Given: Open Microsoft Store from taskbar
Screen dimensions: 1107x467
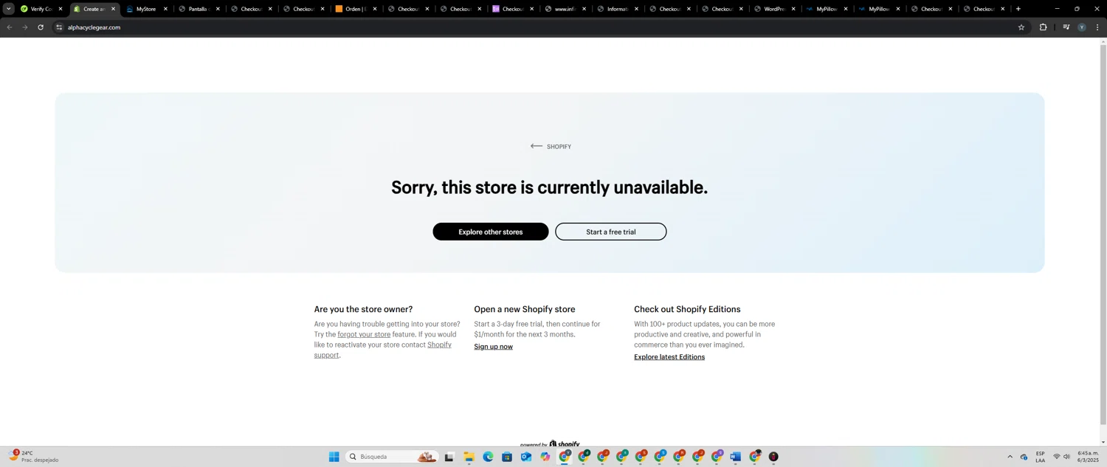Looking at the screenshot, I should click(x=507, y=457).
